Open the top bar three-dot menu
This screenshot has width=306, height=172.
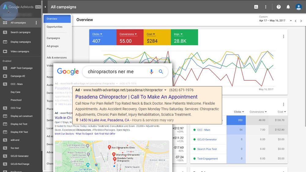point(266,7)
